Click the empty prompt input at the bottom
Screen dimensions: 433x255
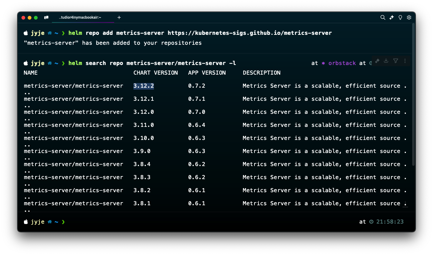(x=212, y=222)
